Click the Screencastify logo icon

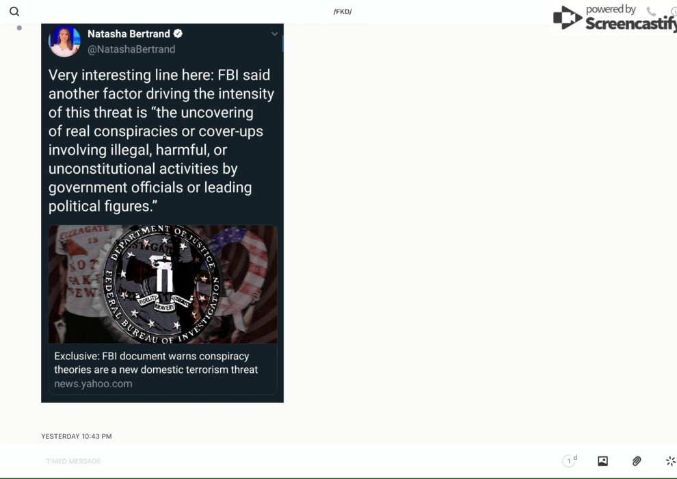pyautogui.click(x=568, y=18)
